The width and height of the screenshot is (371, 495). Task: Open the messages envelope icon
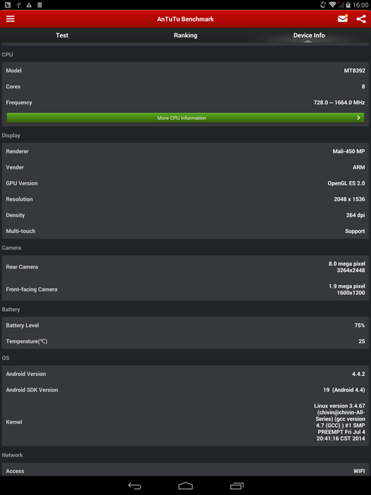[x=343, y=19]
